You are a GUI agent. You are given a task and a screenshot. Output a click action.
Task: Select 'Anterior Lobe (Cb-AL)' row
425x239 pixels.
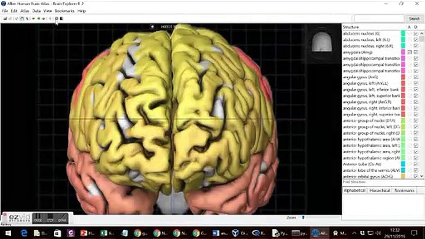coord(381,164)
